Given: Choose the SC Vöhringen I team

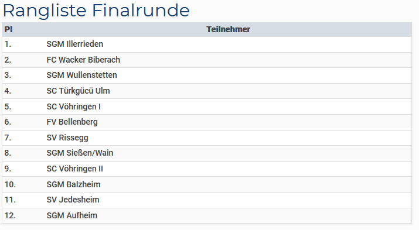Looking at the screenshot, I should click(74, 107).
